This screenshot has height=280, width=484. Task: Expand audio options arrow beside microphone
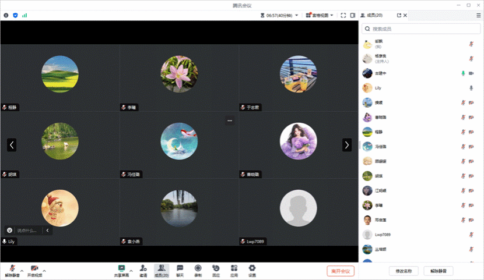(x=22, y=271)
